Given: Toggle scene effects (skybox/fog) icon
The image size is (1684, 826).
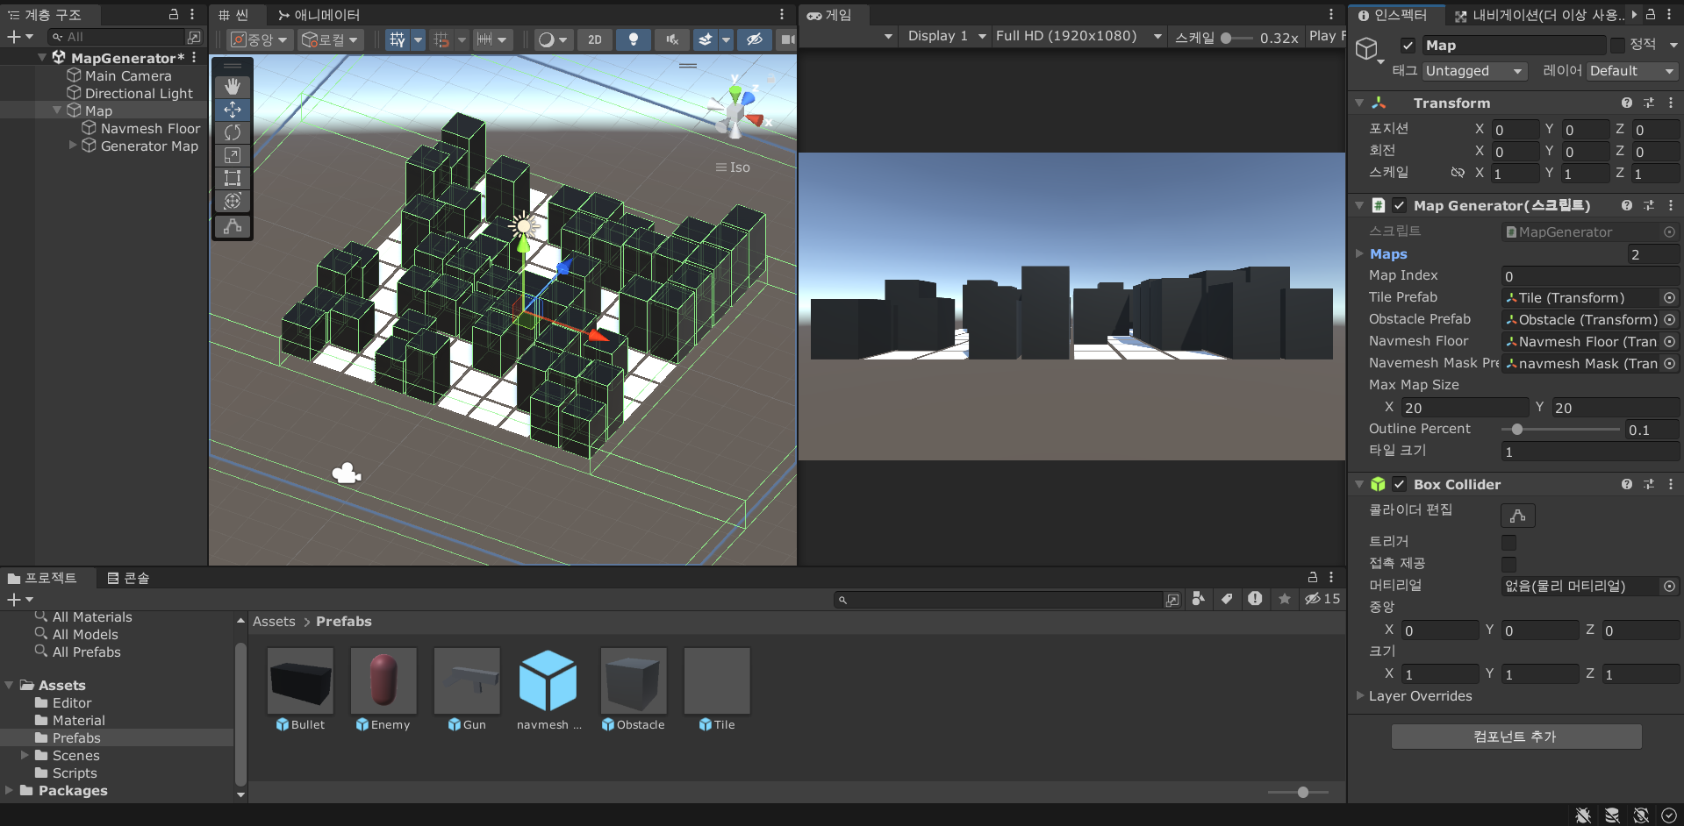Looking at the screenshot, I should pyautogui.click(x=706, y=39).
